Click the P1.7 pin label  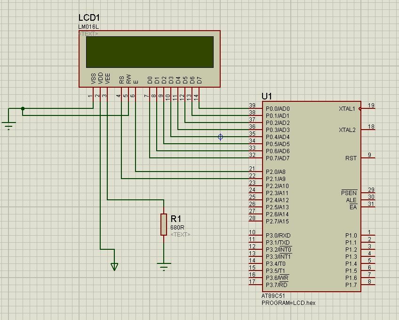(351, 285)
